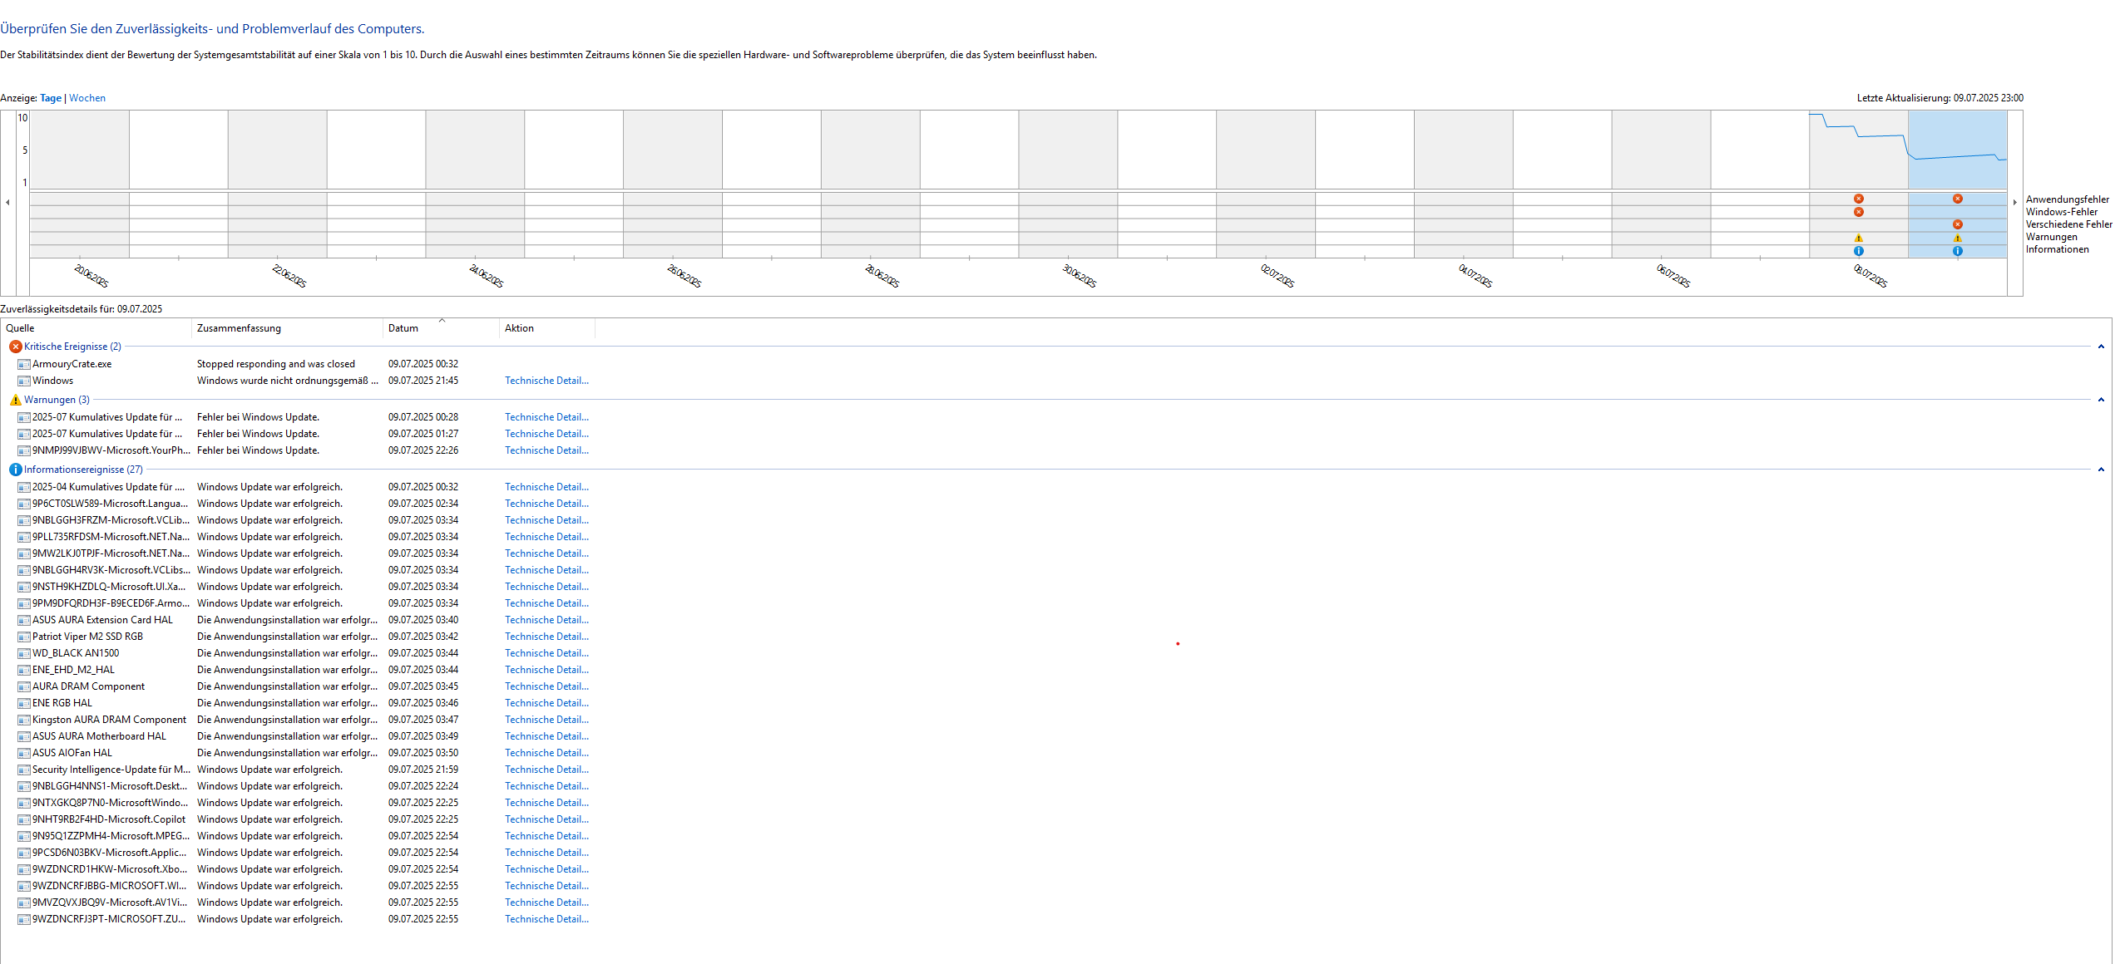
Task: Collapse the Warnungen group chevron
Action: (x=2100, y=400)
